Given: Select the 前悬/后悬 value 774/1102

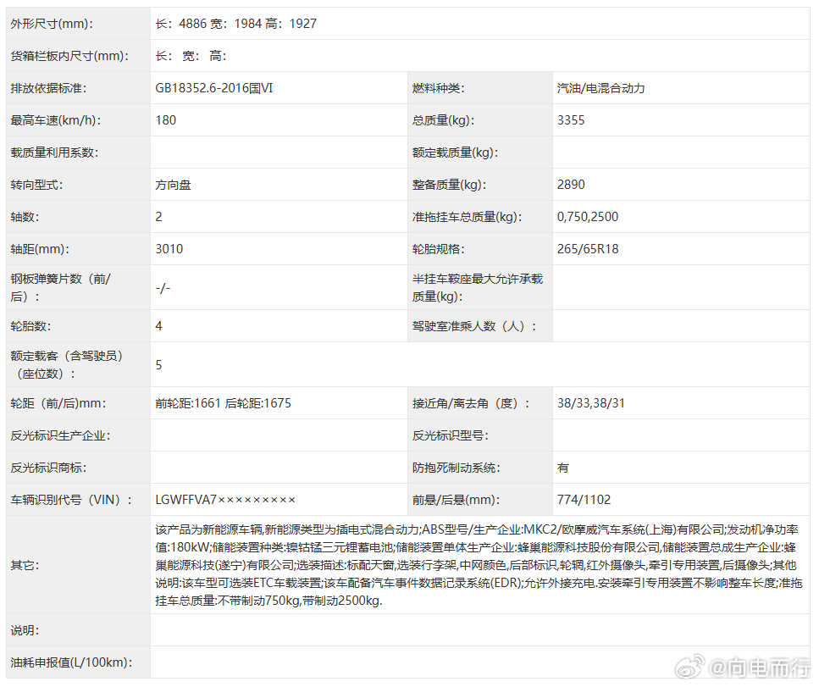Looking at the screenshot, I should (x=583, y=500).
